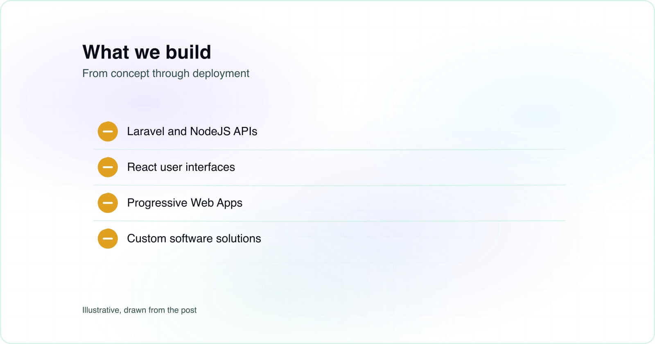The height and width of the screenshot is (344, 655).
Task: Click the footnote 'Illustrative, drawn from the post'
Action: (139, 310)
